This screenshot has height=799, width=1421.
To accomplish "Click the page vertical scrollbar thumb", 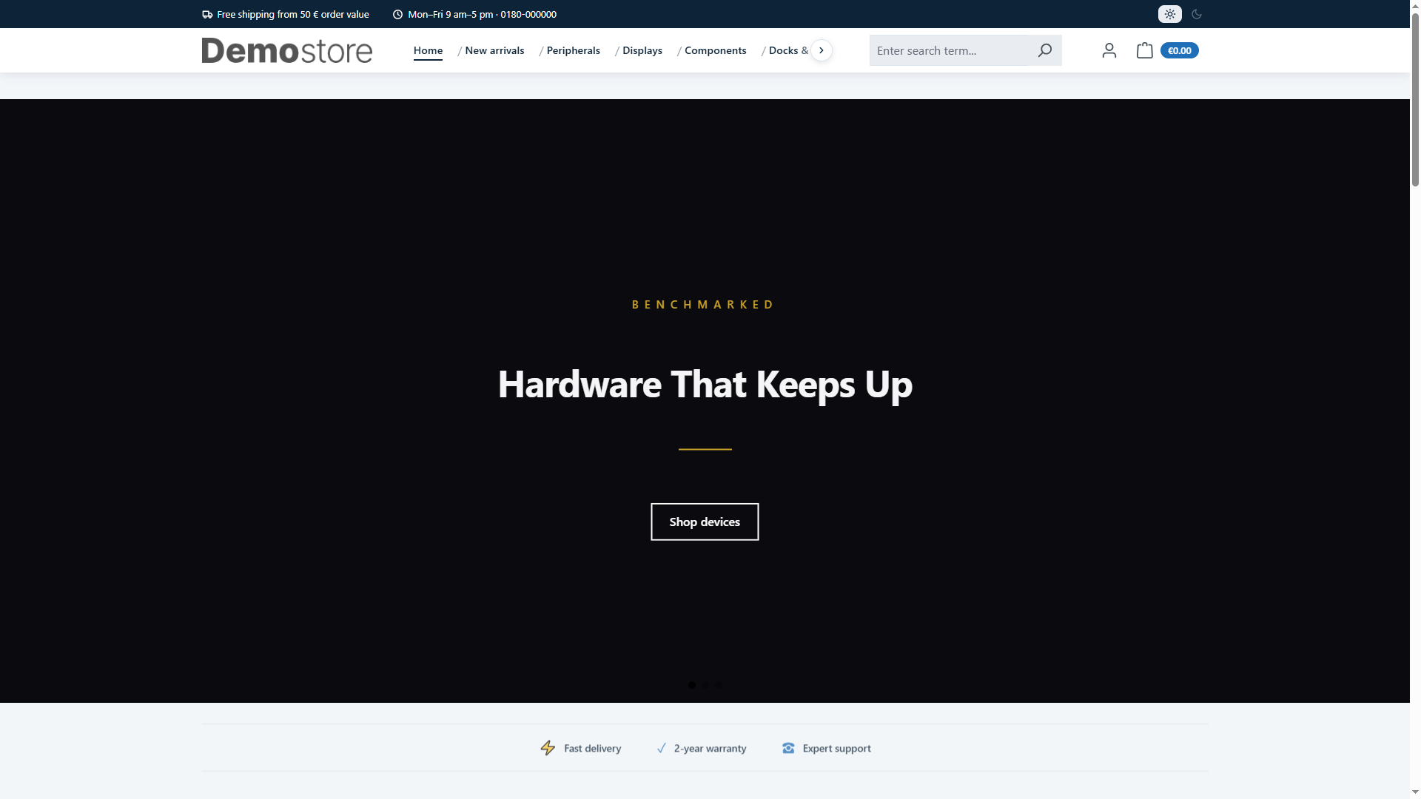I will [1415, 99].
